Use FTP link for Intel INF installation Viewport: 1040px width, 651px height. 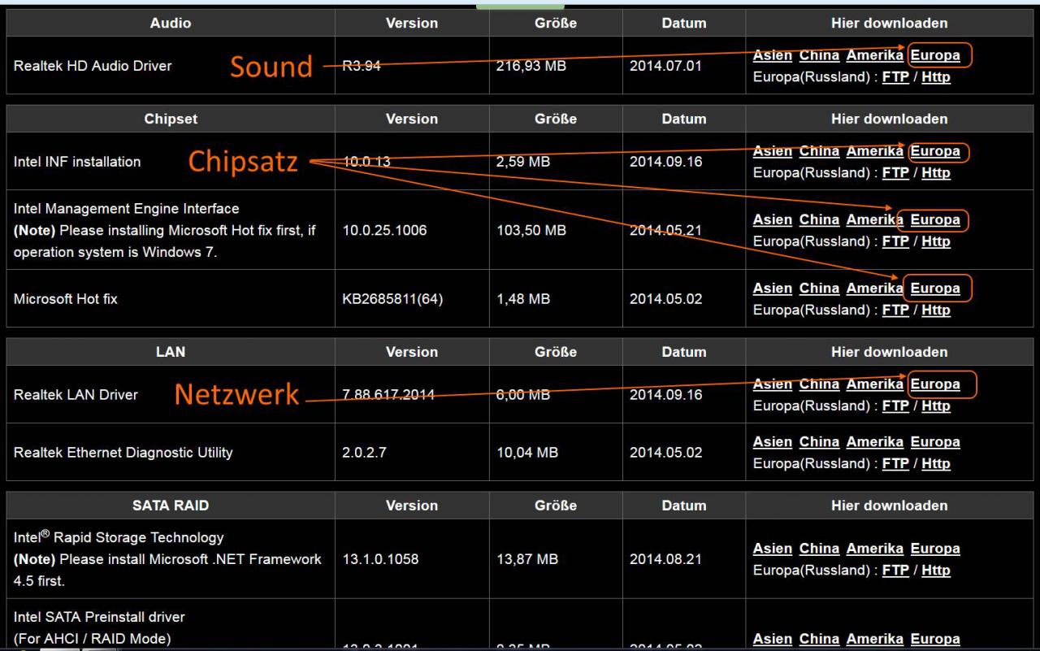point(895,173)
